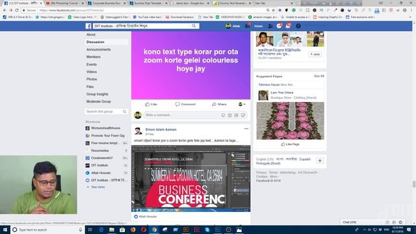Click the browser back arrow
Image resolution: width=416 pixels, height=234 pixels.
pyautogui.click(x=5, y=10)
